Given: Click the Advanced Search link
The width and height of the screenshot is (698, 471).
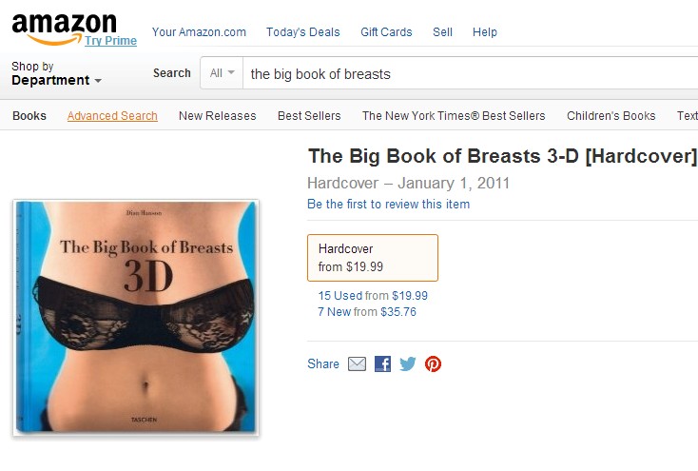Looking at the screenshot, I should (112, 116).
